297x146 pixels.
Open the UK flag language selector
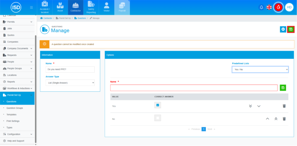tap(269, 7)
